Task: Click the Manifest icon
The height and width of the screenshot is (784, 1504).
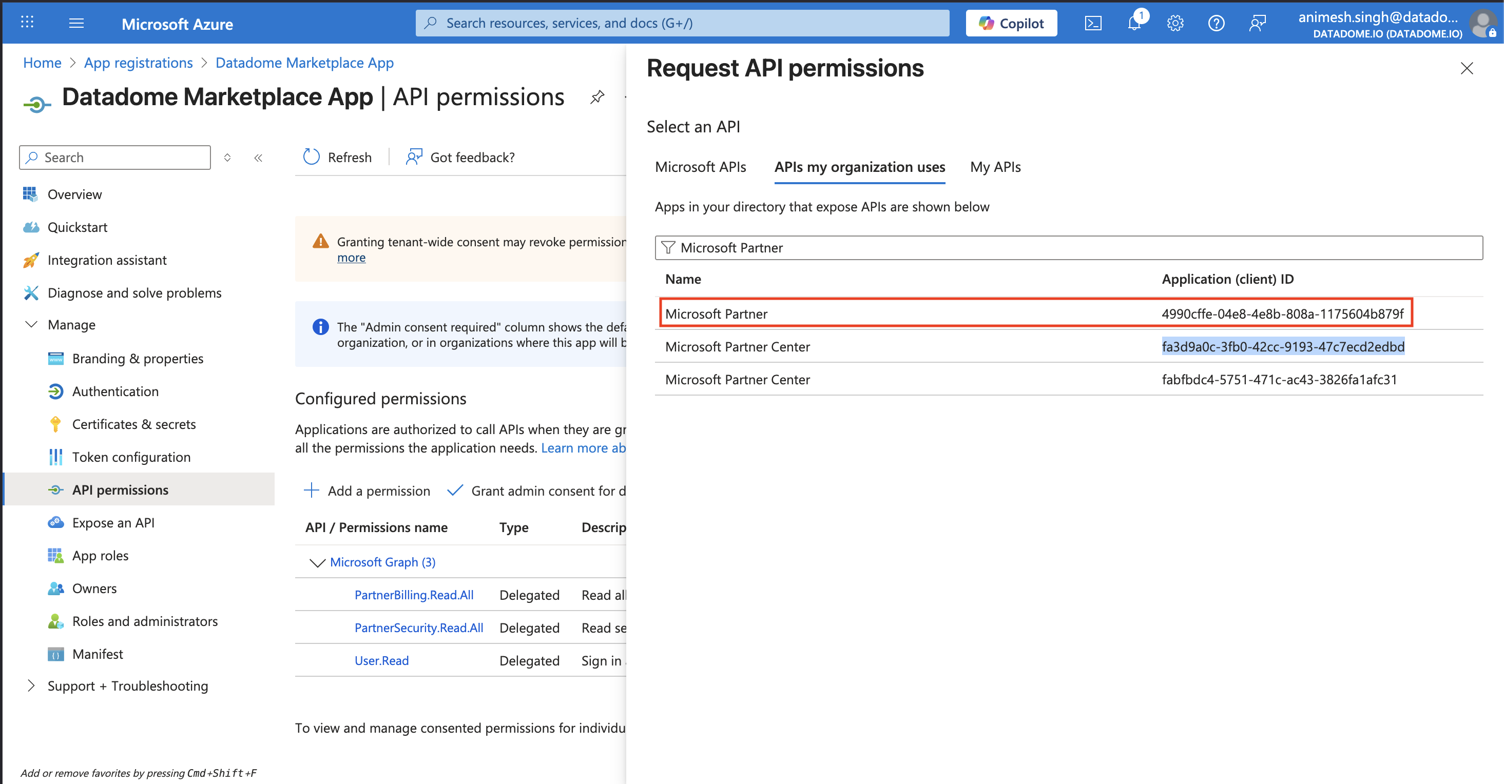Action: point(55,654)
